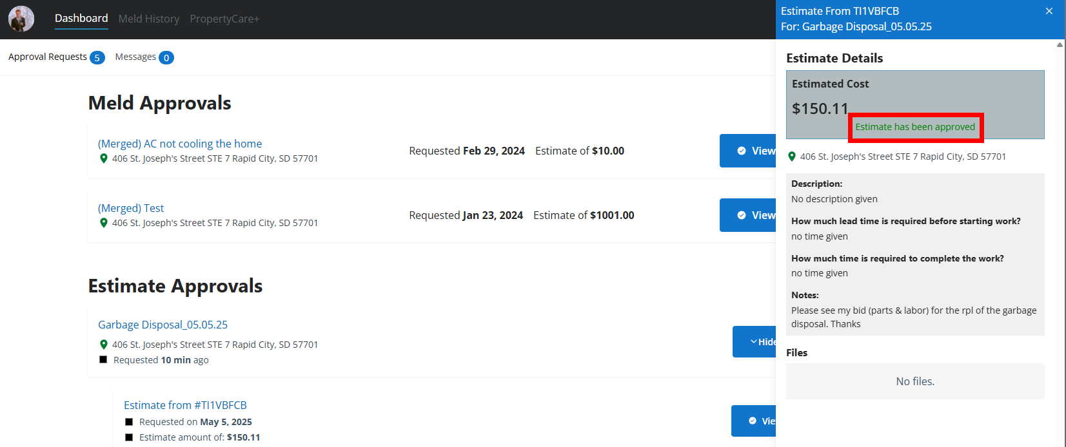Image resolution: width=1066 pixels, height=447 pixels.
Task: Close the Estimate From TI1VBFCB panel
Action: [x=1049, y=11]
